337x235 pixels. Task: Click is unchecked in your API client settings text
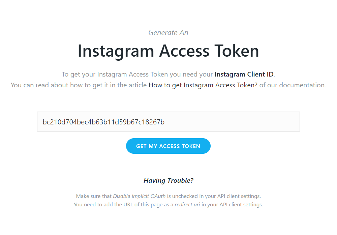[214, 196]
